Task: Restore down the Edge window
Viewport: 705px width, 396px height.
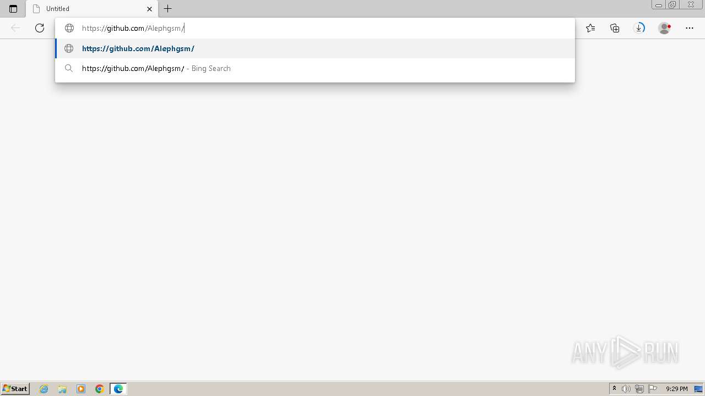Action: point(673,5)
